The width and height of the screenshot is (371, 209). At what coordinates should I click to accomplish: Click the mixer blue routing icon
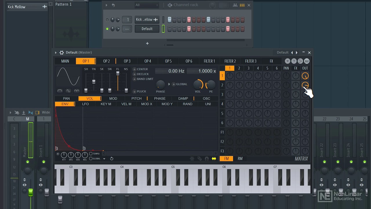point(30,113)
